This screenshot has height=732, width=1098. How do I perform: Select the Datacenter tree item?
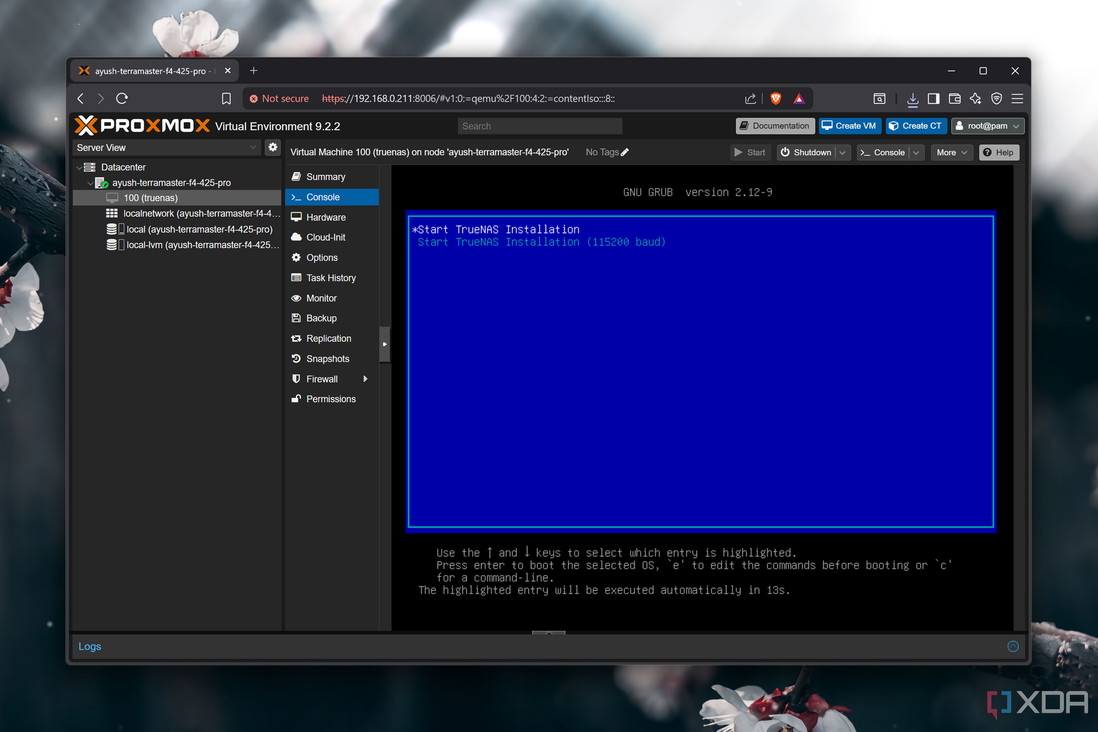click(123, 167)
